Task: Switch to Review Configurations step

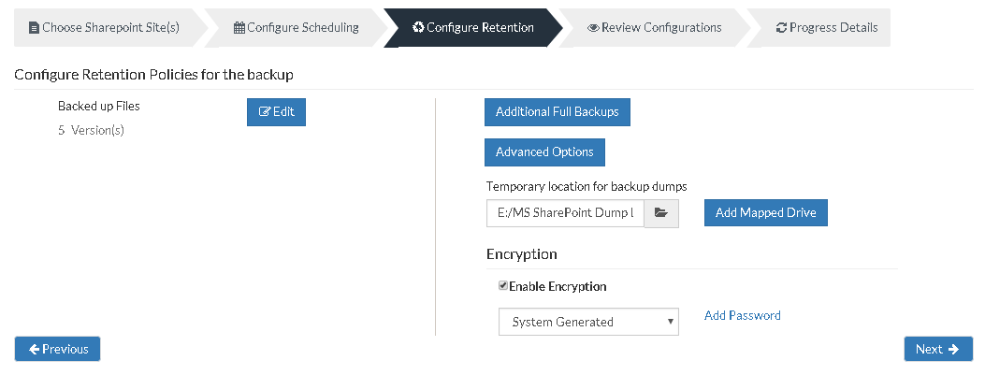Action: 654,28
